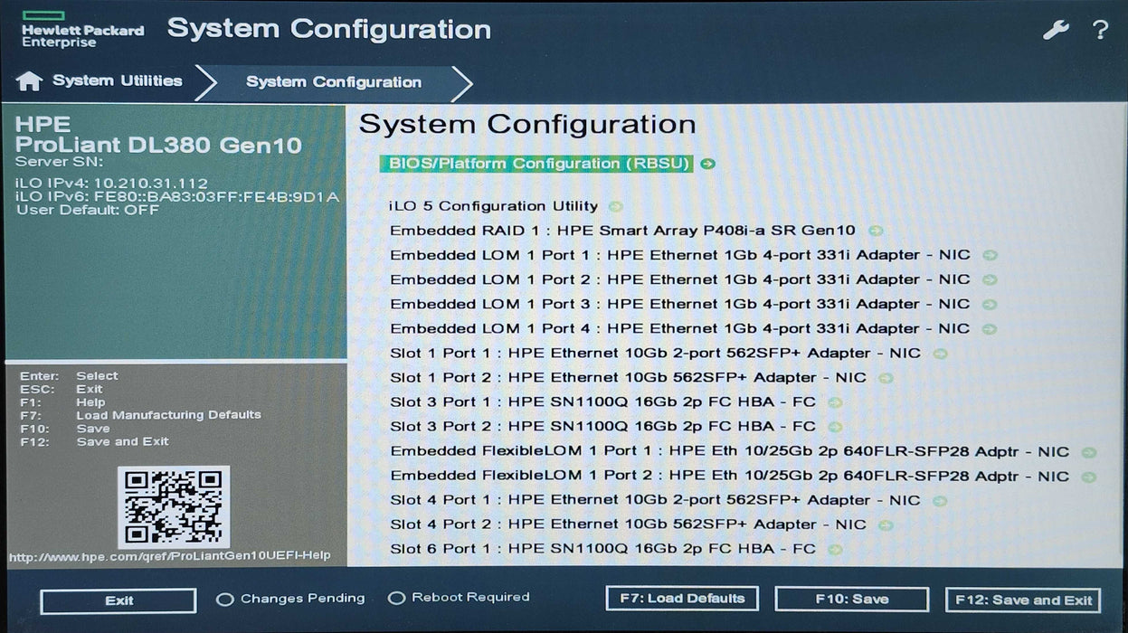Open Slot 4 Port 2 562SFP+ Adapter
The image size is (1128, 633).
628,524
